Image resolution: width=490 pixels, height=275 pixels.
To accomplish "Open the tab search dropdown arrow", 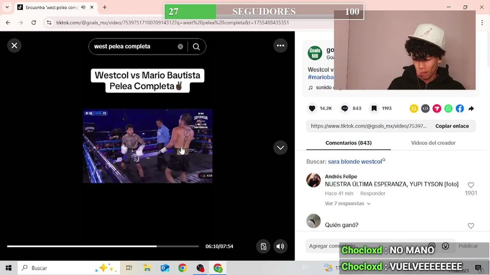I will pos(7,7).
